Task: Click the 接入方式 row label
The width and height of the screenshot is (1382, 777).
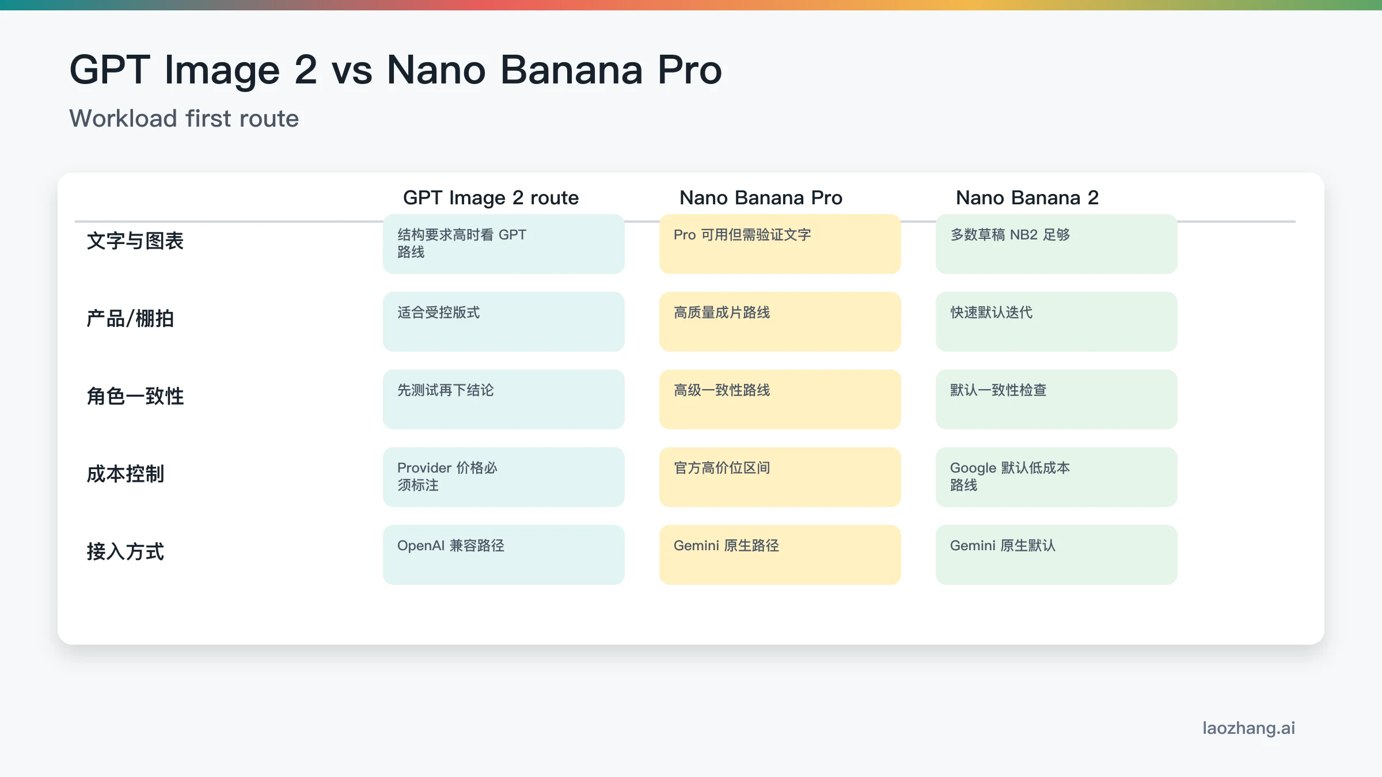Action: pyautogui.click(x=126, y=552)
